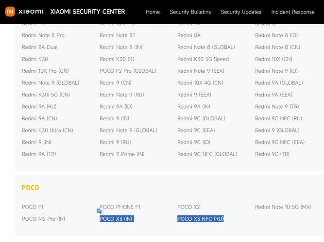Click the xiaomi wordmark text
The image size is (324, 242).
point(31,12)
